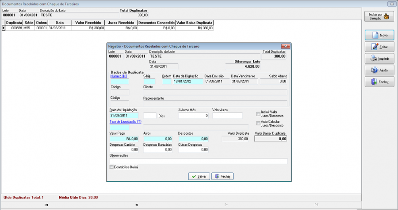Click Valor Recebido column header
The height and width of the screenshot is (210, 398).
pyautogui.click(x=88, y=23)
